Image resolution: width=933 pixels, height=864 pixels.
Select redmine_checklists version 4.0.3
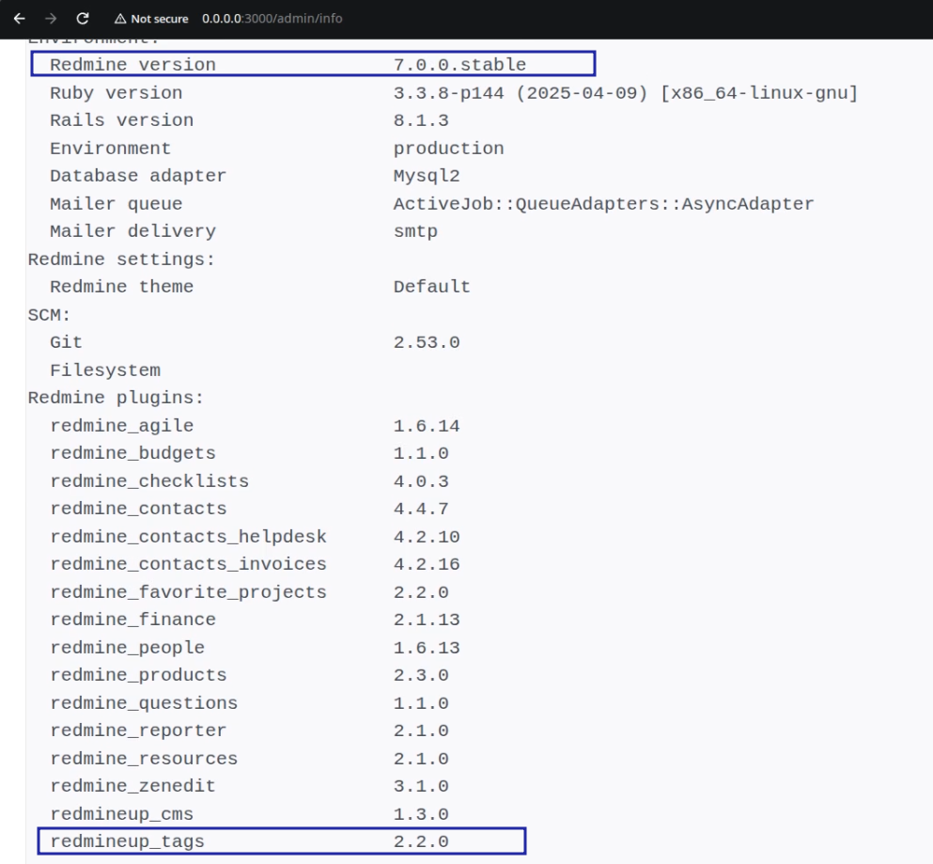coord(421,481)
